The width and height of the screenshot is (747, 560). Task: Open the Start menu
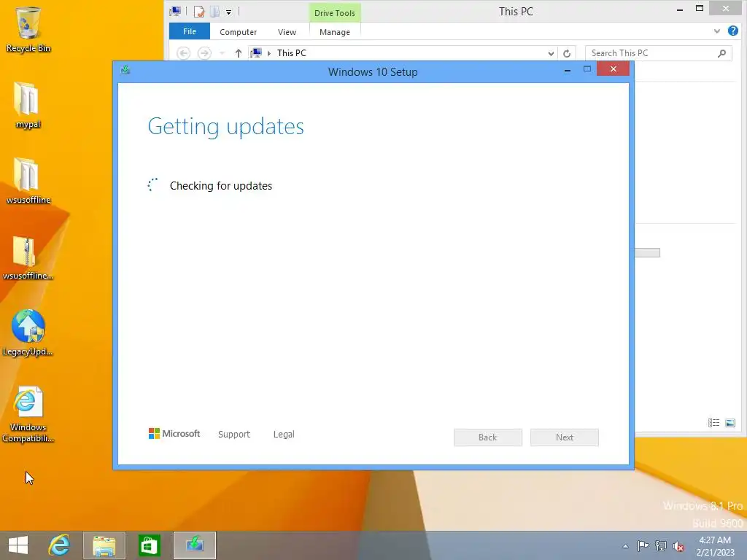(x=18, y=545)
